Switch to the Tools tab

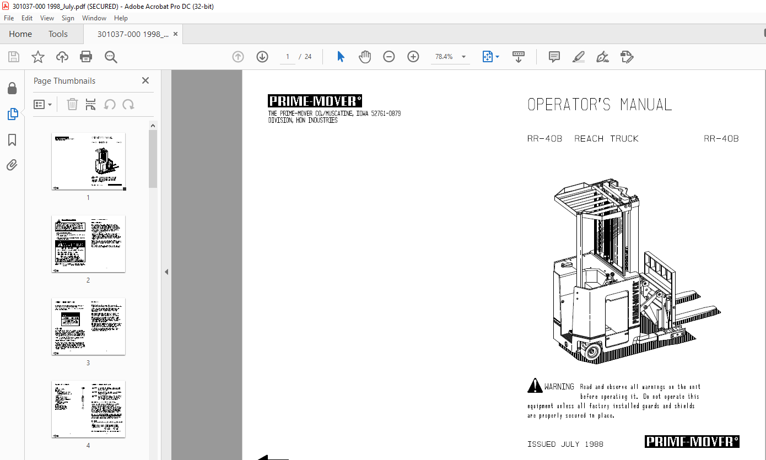tap(58, 34)
